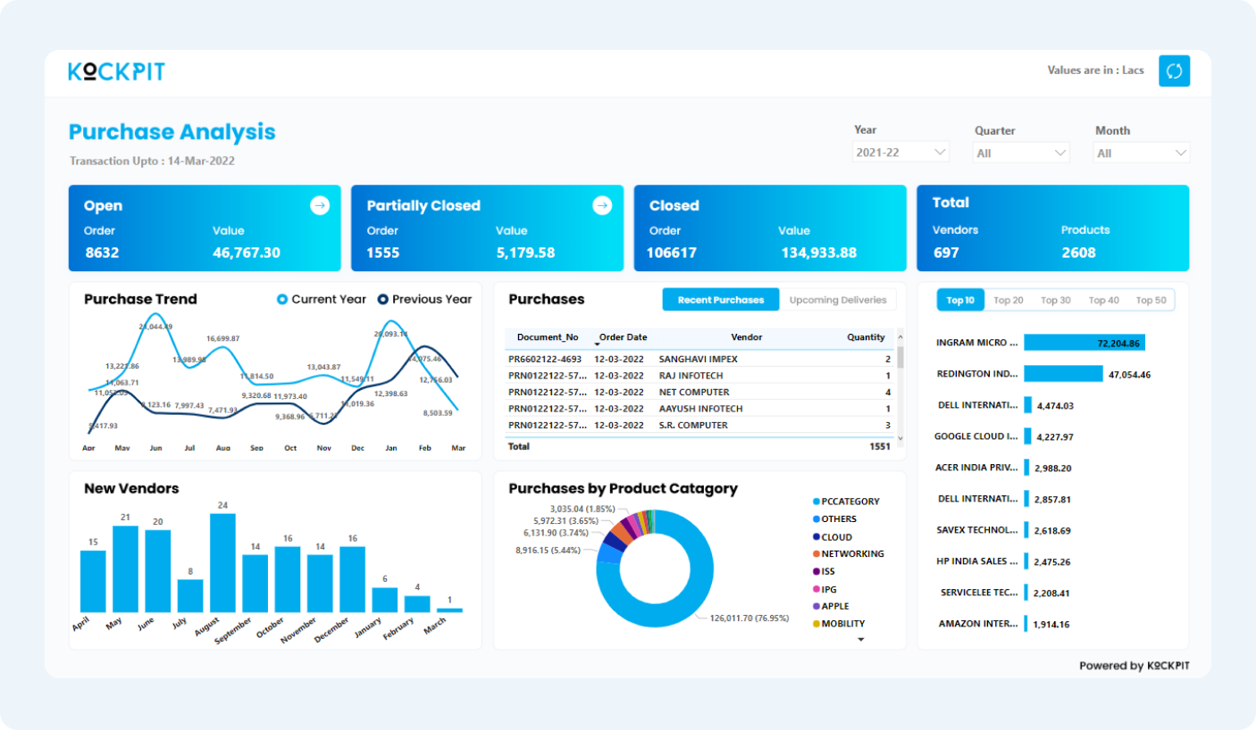The width and height of the screenshot is (1256, 730).
Task: Open the Quarter dropdown
Action: [1021, 153]
